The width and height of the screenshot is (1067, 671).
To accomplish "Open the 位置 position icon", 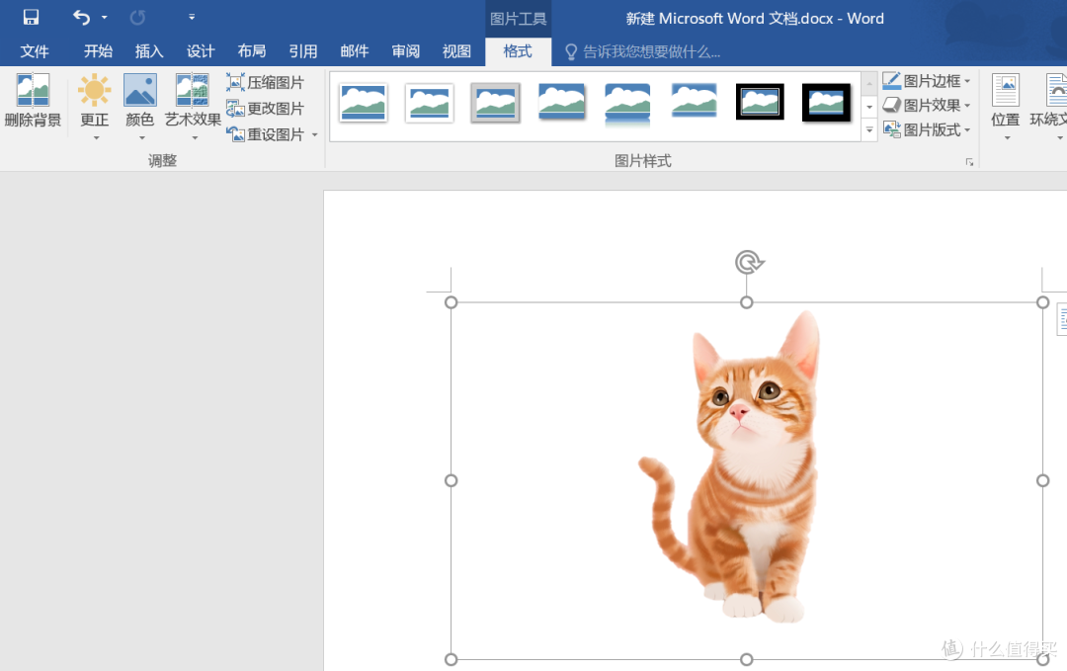I will [x=1006, y=91].
